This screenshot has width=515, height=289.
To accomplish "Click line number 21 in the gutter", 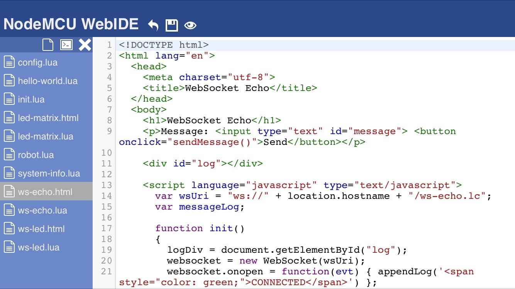I will (107, 272).
